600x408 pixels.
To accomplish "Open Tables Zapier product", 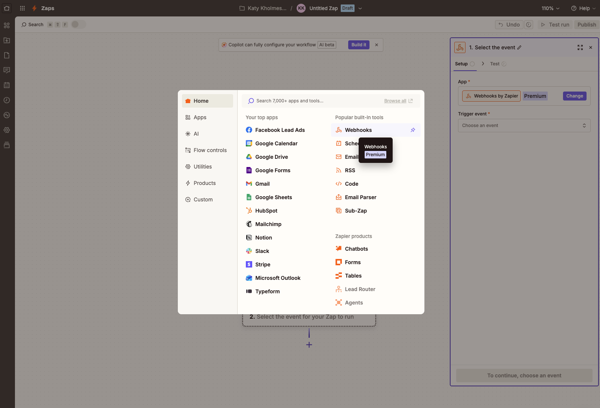I will click(x=375, y=276).
